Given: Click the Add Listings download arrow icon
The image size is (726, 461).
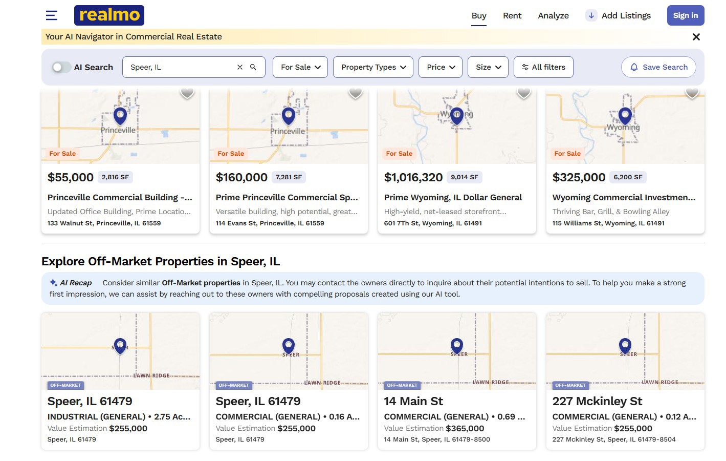Looking at the screenshot, I should click(x=591, y=15).
